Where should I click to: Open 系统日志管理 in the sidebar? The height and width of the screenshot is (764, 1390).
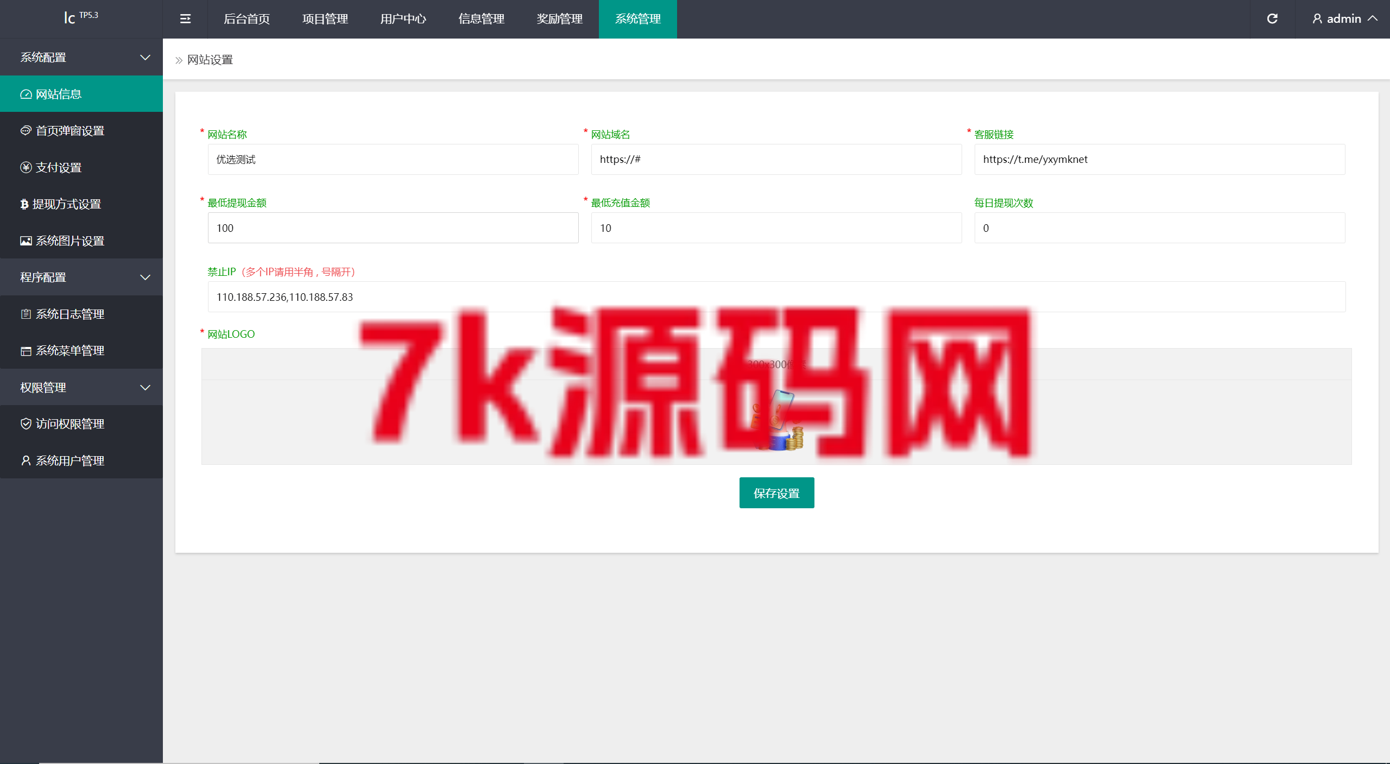81,314
